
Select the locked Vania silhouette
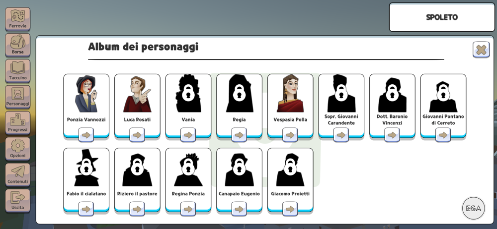(x=188, y=94)
